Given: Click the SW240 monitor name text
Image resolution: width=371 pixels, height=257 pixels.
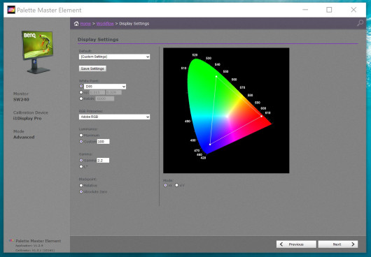Looking at the screenshot, I should (x=21, y=100).
